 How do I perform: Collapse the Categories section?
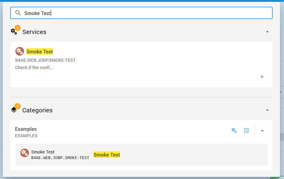[267, 109]
